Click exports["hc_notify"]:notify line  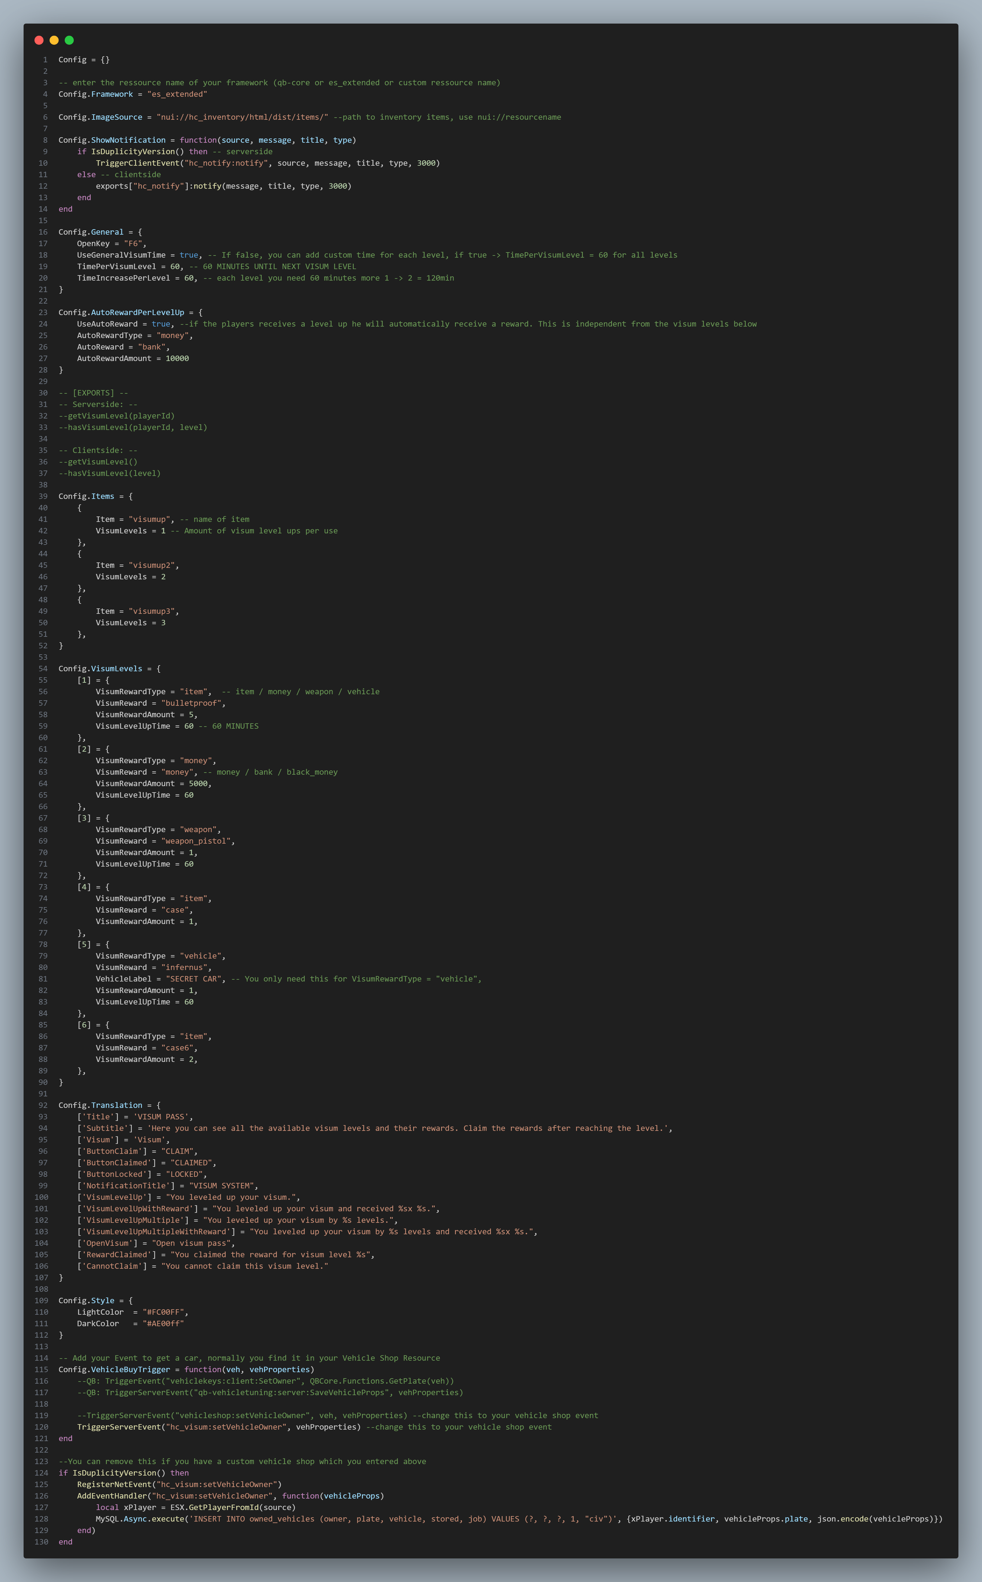click(x=223, y=186)
